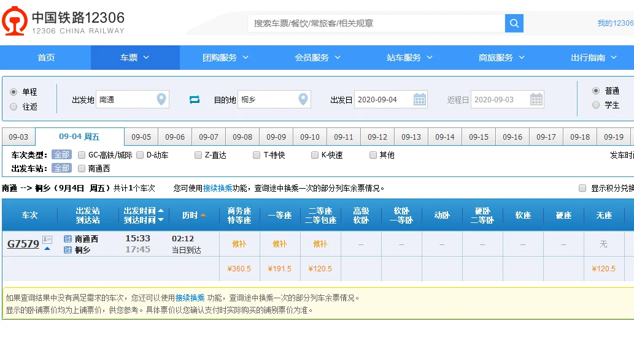The width and height of the screenshot is (634, 343).
Task: Click 接续换乘 link above results table
Action: point(217,188)
